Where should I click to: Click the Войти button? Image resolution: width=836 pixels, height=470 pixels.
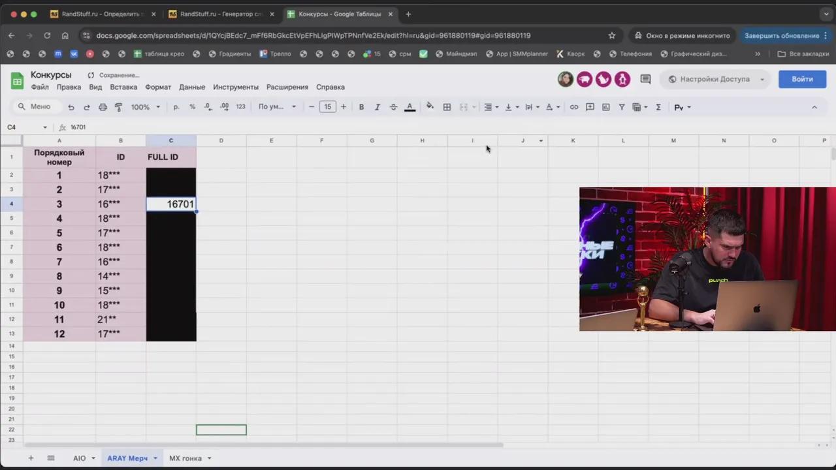coord(802,79)
